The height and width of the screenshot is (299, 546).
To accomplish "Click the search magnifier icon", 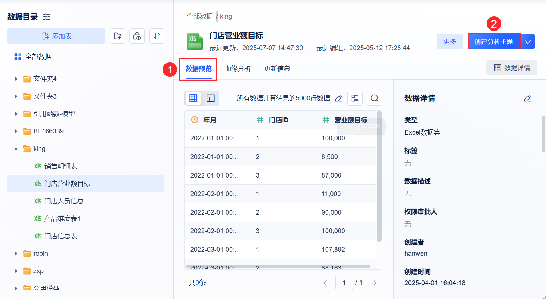I will [x=375, y=98].
